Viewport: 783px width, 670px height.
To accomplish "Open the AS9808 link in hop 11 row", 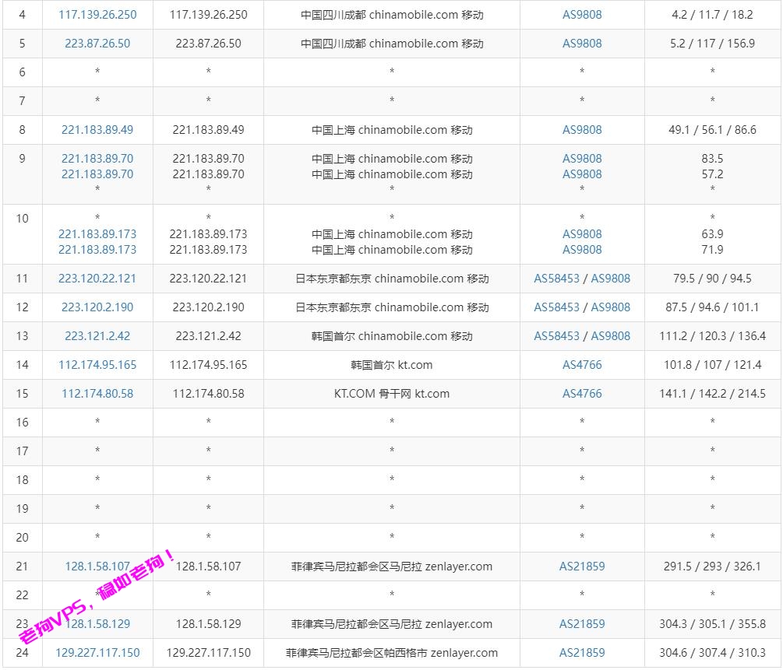I will tap(611, 279).
